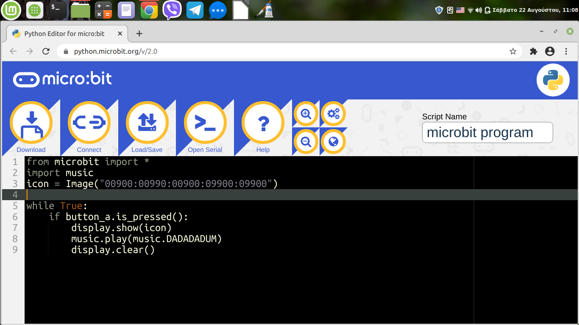Open the Load/Save panel

click(x=147, y=123)
